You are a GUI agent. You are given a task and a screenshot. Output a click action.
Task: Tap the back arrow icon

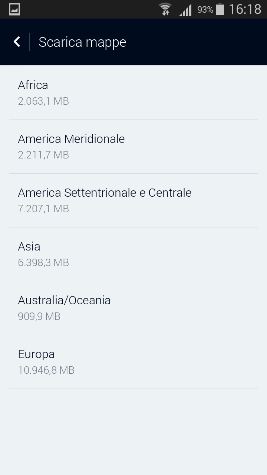click(x=17, y=42)
